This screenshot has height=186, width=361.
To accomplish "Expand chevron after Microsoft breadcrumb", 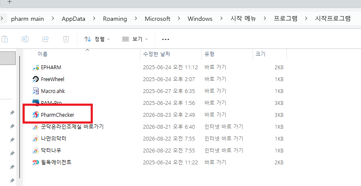I will pos(179,18).
